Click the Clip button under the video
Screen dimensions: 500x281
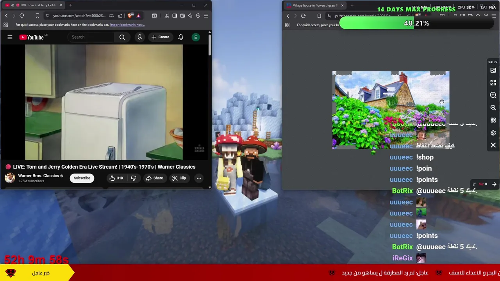pos(179,178)
